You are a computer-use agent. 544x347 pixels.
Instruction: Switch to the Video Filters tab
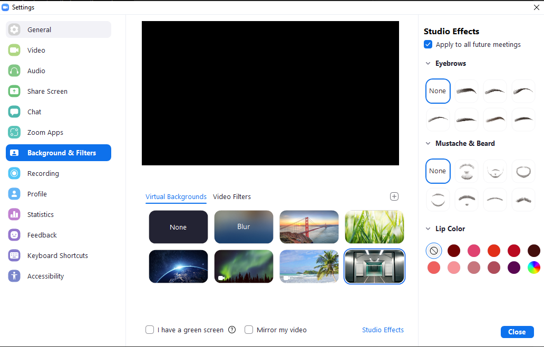[231, 196]
